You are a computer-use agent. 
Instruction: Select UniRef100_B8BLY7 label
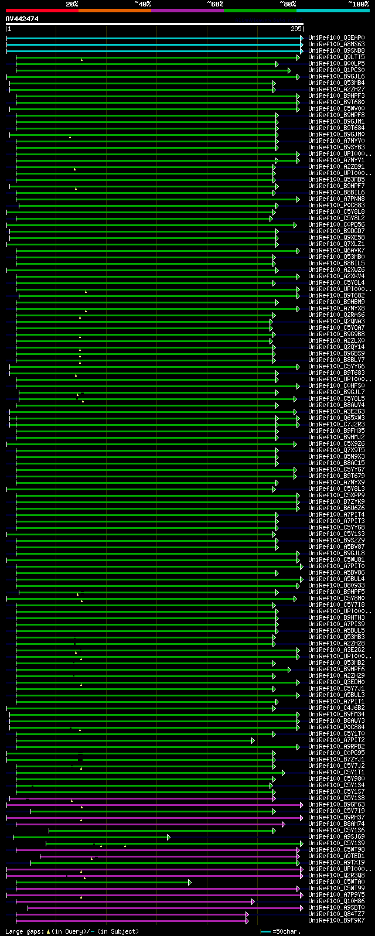tap(336, 360)
